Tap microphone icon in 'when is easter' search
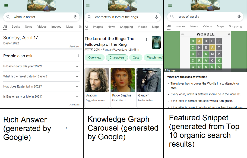 (75, 17)
